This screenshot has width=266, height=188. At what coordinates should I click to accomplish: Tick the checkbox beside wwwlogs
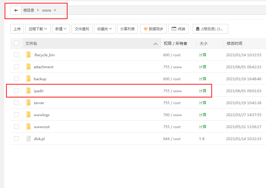(16, 115)
